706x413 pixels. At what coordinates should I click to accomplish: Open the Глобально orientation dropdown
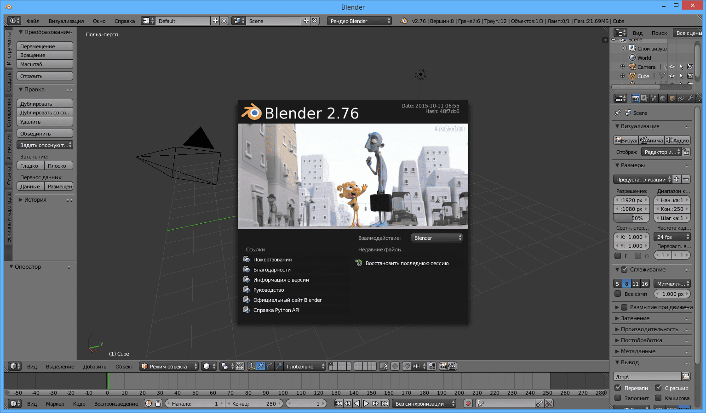[x=305, y=366]
